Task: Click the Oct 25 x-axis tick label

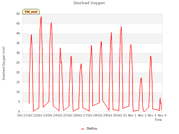Action: coord(62,115)
